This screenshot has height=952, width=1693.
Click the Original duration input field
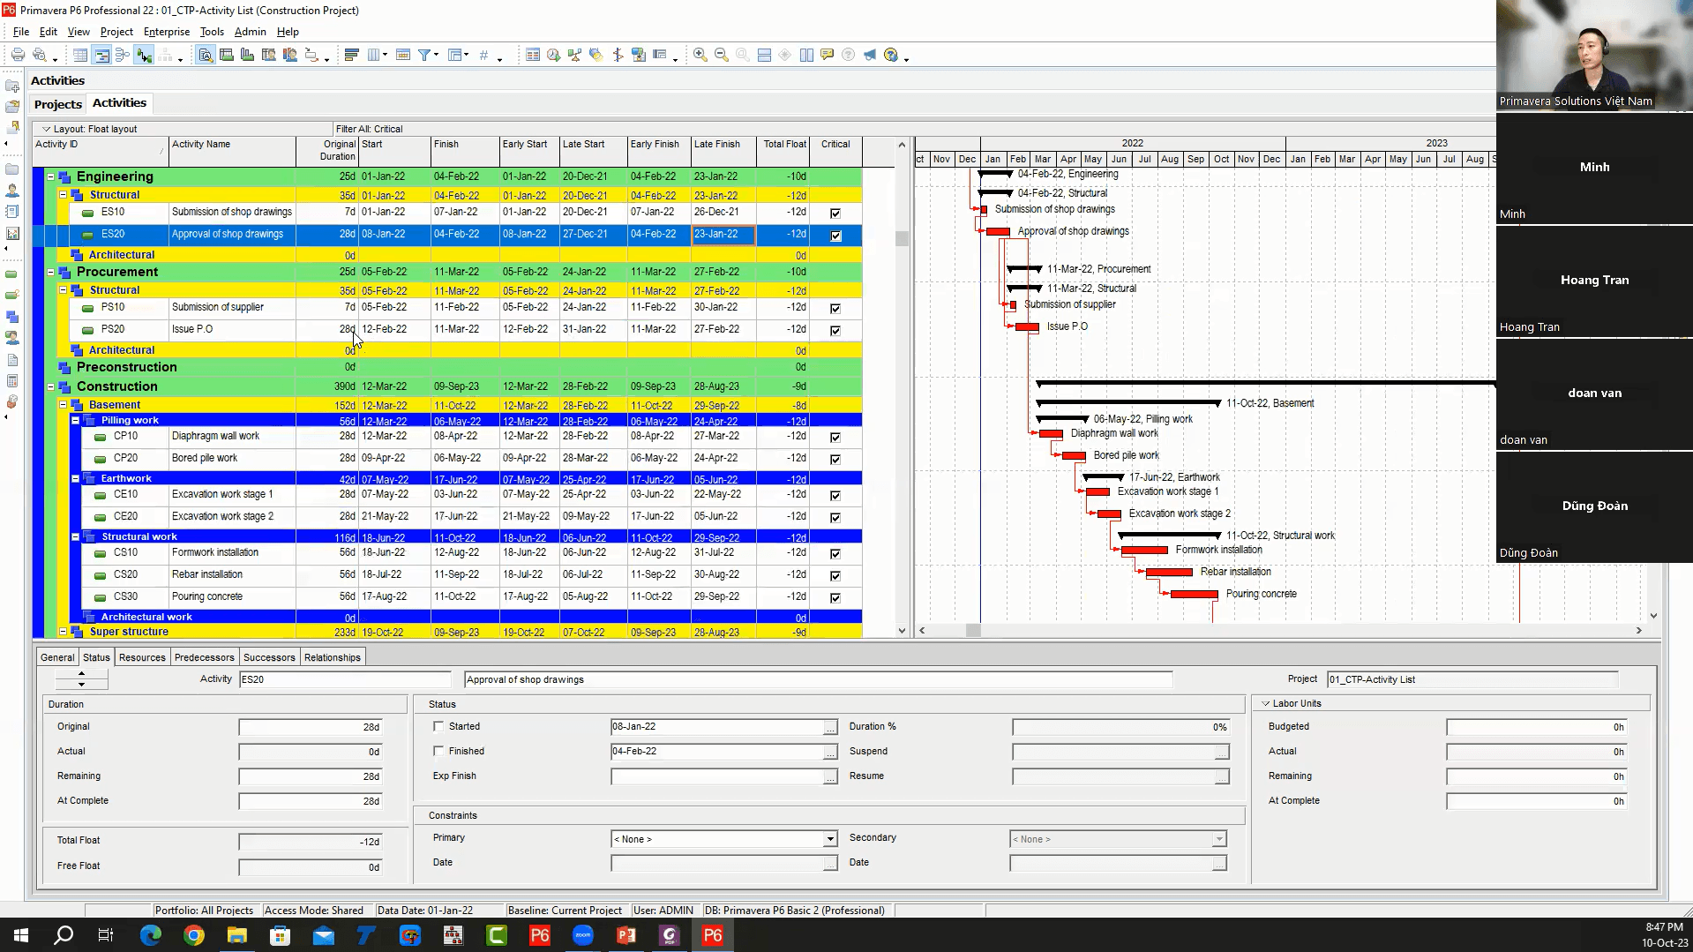pos(310,727)
